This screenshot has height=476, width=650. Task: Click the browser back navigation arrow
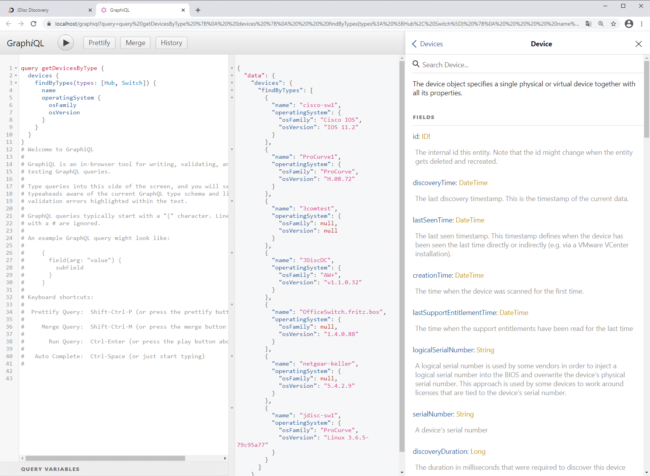[x=9, y=24]
